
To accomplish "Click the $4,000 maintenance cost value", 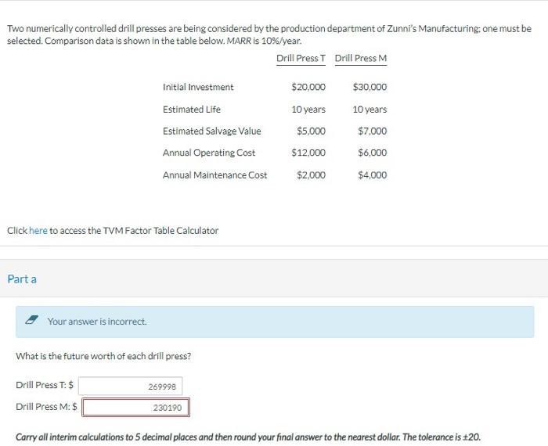I will coord(372,175).
